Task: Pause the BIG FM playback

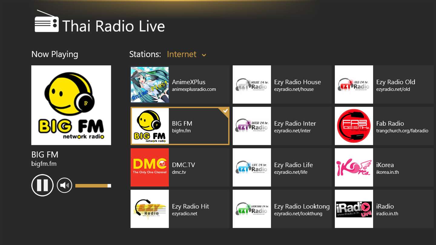Action: click(42, 185)
